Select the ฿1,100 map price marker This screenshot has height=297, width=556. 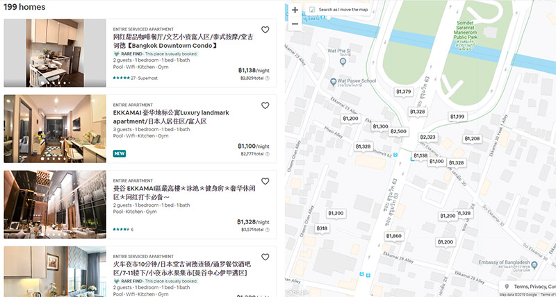[436, 162]
